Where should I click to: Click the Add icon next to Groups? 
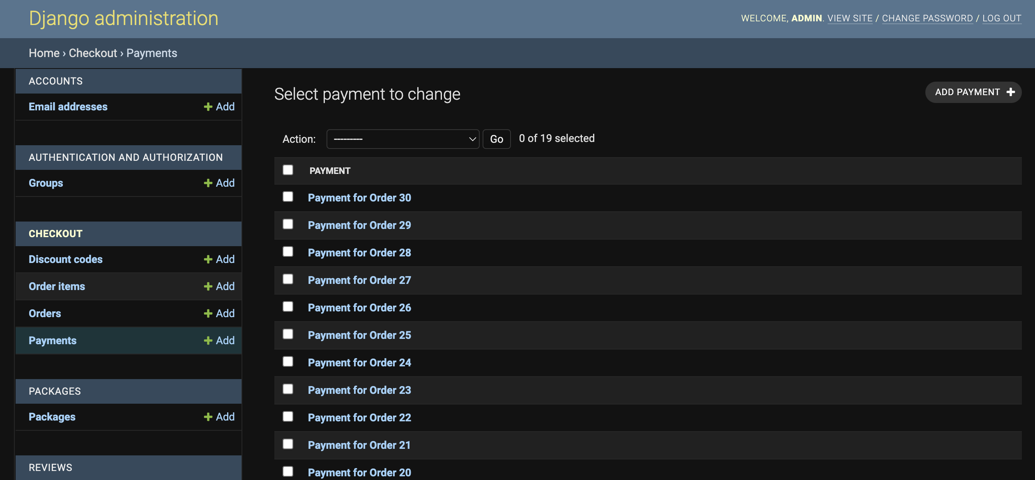coord(208,183)
